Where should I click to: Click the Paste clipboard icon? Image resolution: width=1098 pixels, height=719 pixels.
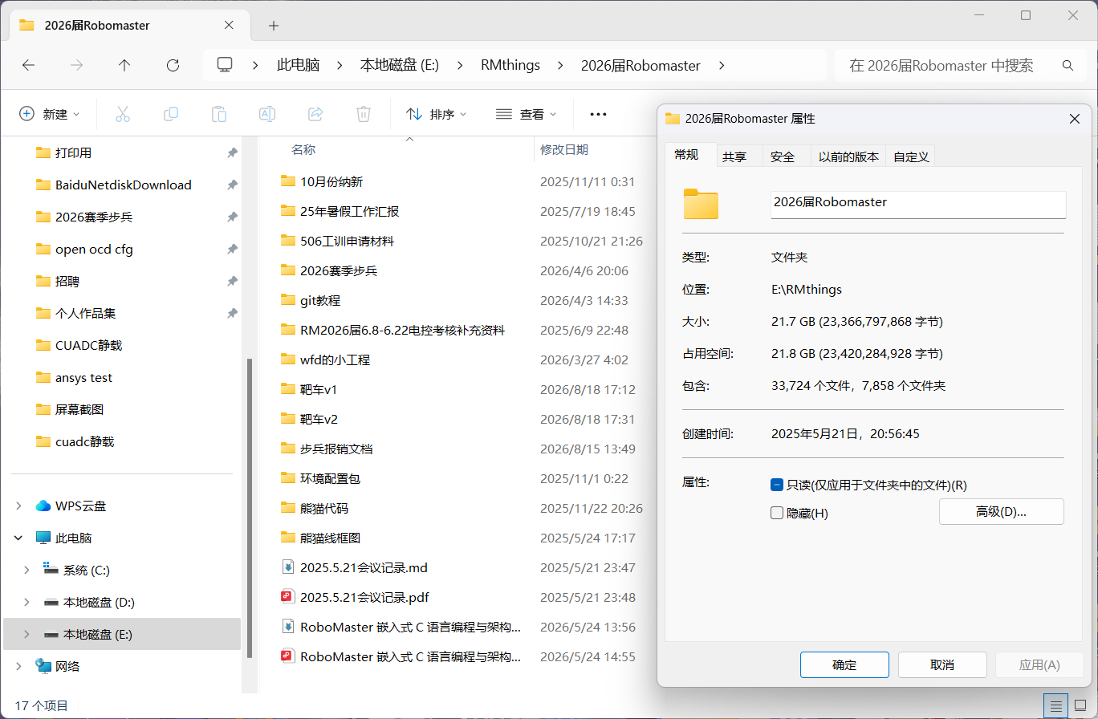click(x=219, y=114)
